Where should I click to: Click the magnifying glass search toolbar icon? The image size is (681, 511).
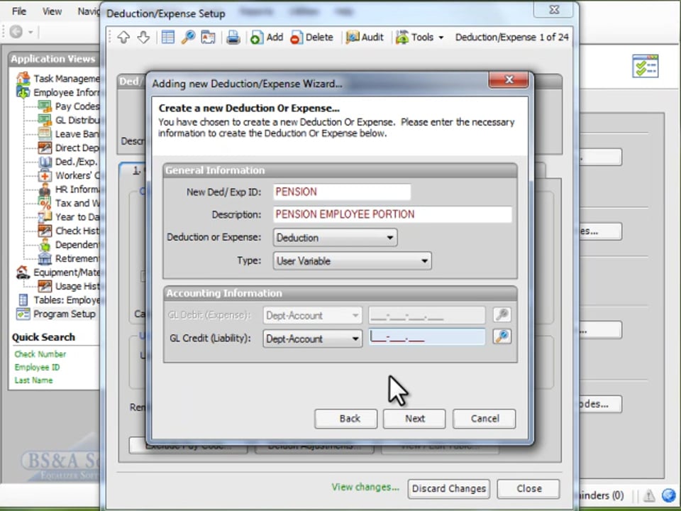[x=188, y=38]
